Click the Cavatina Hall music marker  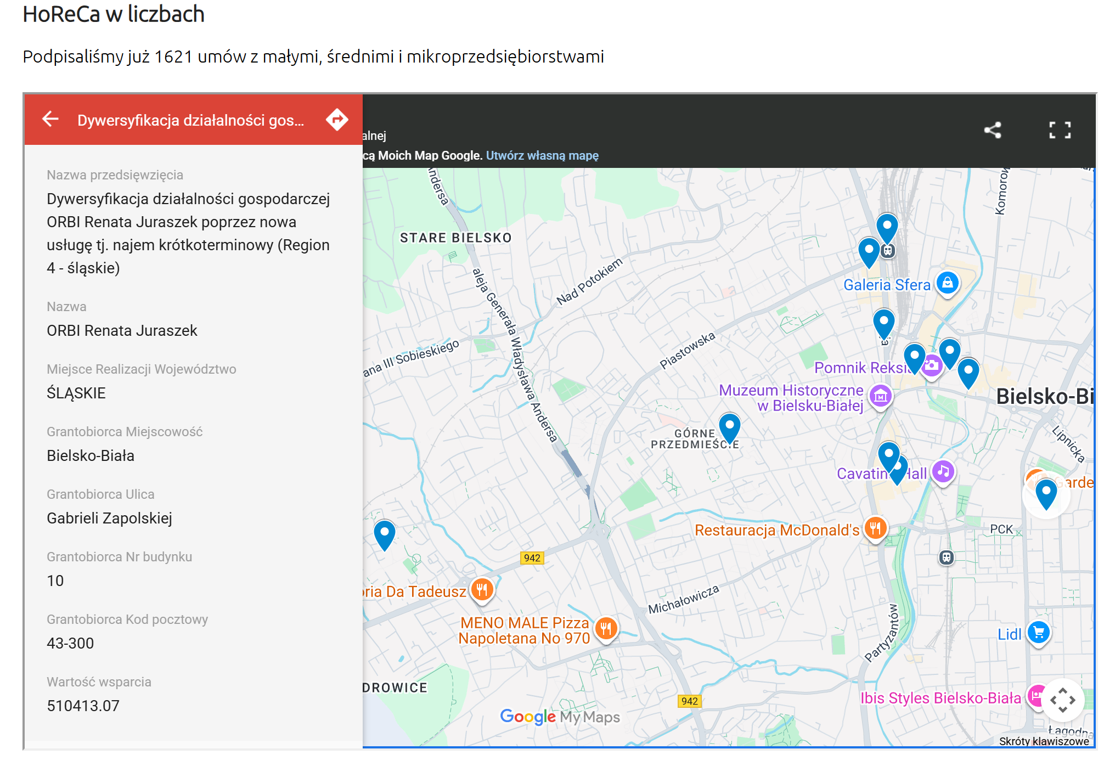943,471
